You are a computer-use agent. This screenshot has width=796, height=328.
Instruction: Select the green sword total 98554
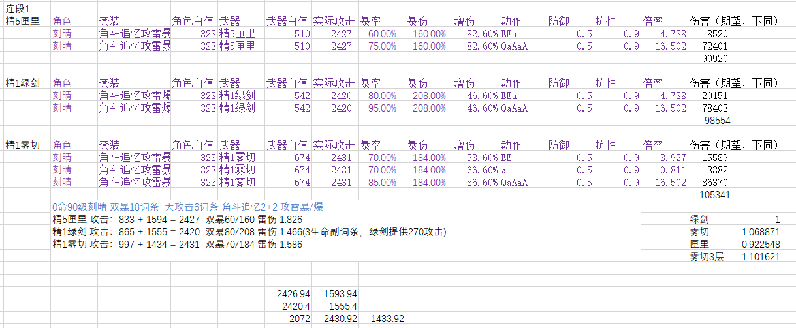click(x=716, y=121)
